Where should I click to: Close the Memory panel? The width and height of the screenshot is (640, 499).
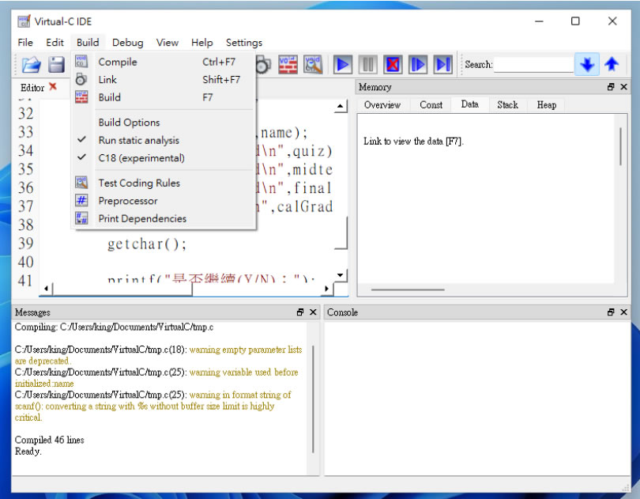pyautogui.click(x=623, y=87)
